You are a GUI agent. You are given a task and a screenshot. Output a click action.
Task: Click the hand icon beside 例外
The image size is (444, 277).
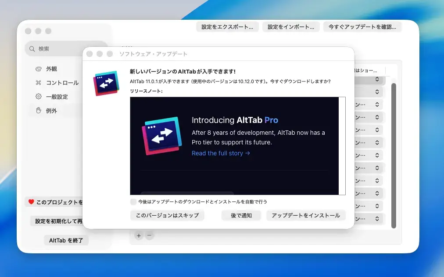point(39,110)
